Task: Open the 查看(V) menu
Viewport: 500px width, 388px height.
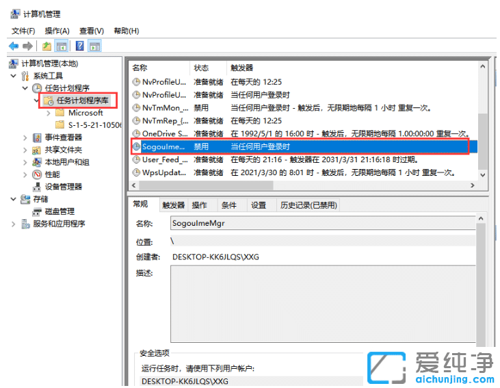Action: coord(92,31)
